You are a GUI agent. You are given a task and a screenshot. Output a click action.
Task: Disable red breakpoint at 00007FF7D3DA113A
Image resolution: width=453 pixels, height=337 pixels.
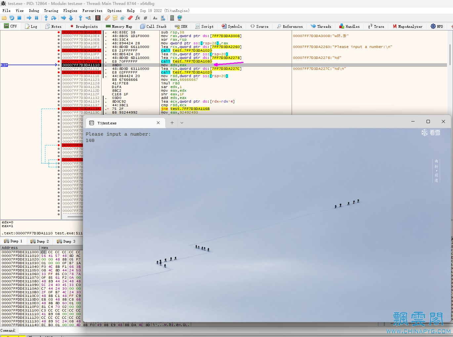point(59,109)
